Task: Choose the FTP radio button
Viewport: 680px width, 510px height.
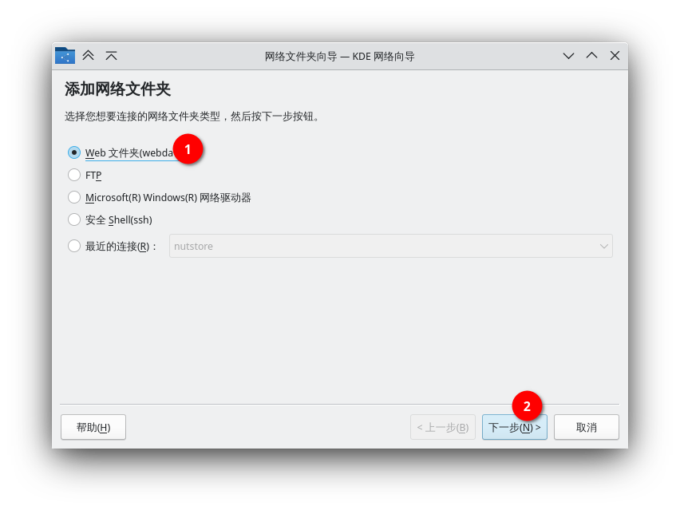Action: pos(74,175)
